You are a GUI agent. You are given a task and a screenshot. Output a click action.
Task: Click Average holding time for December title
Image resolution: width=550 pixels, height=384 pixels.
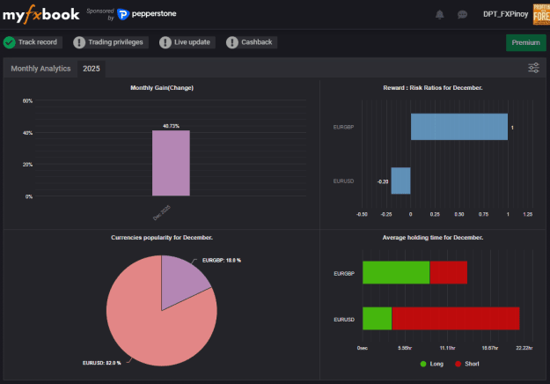pos(432,238)
